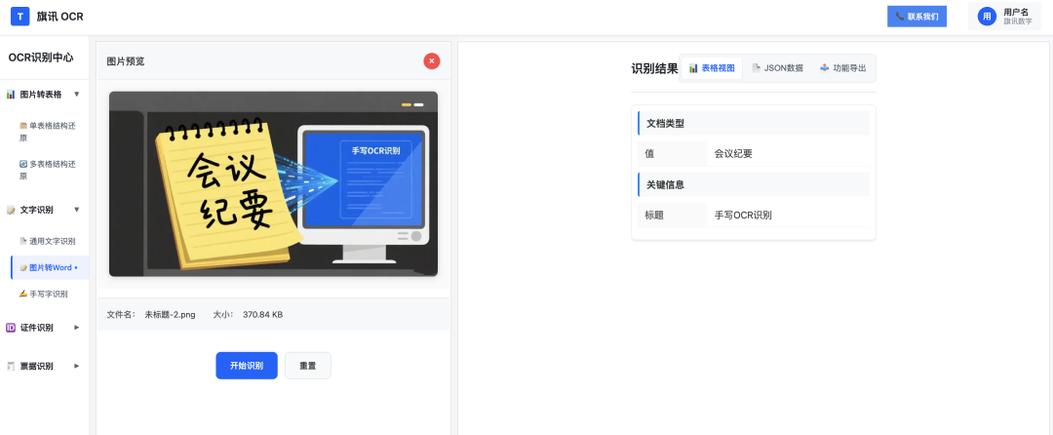Click the notepad icon beside 文字识别
This screenshot has height=435, width=1053.
[11, 210]
